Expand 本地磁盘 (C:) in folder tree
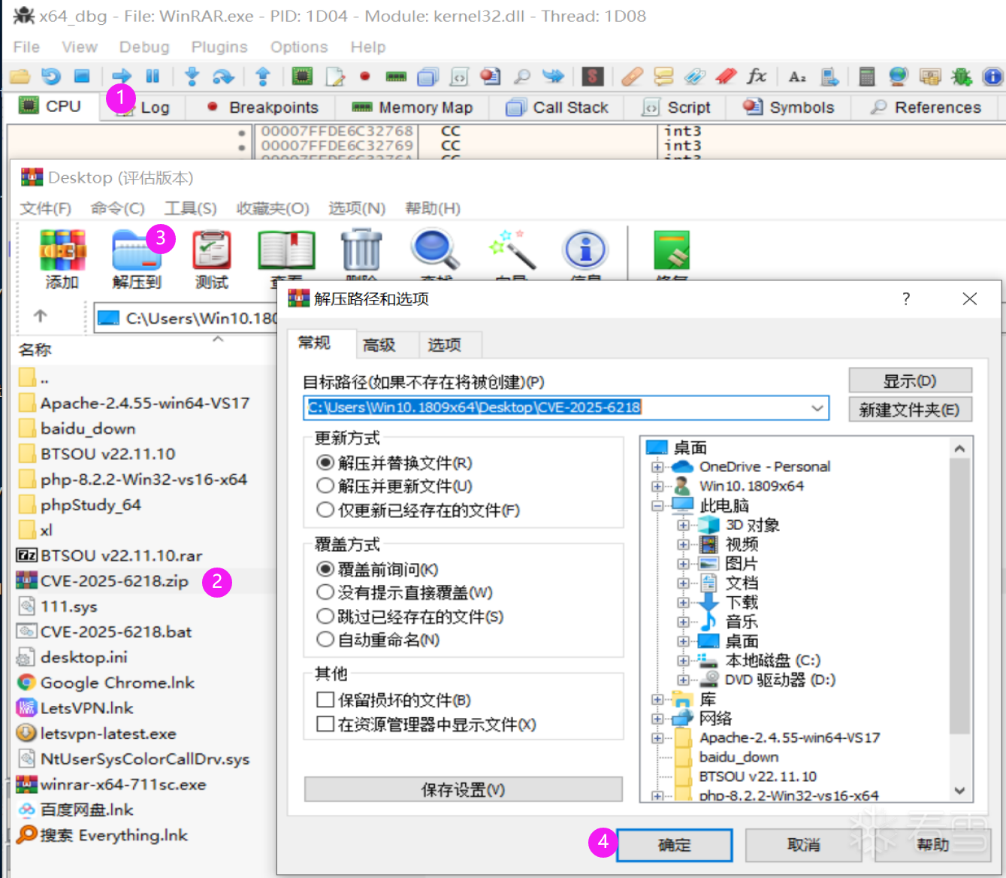Screen dimensions: 1006x878 [683, 660]
